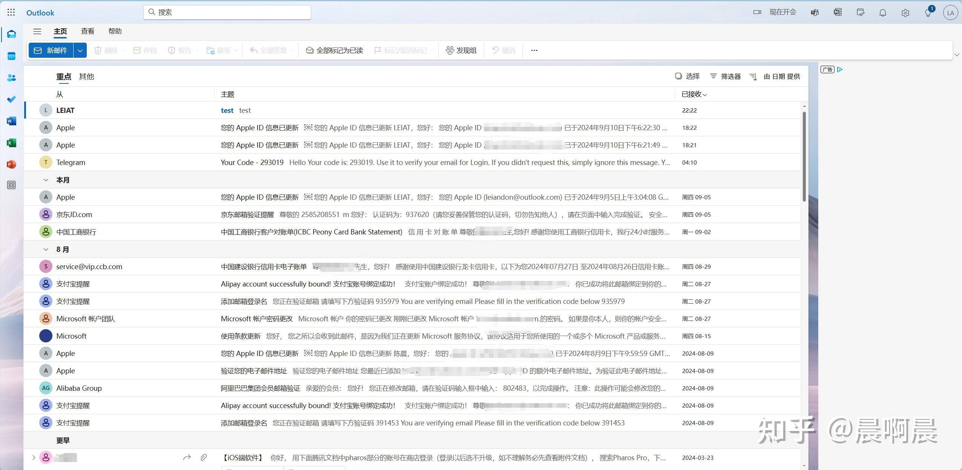The image size is (962, 470).
Task: Launch PowerPoint from the sidebar
Action: (x=11, y=164)
